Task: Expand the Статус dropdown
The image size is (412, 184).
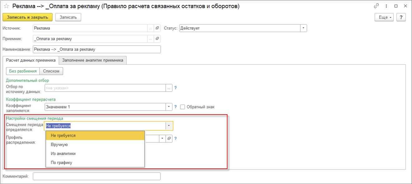Action: [304, 28]
